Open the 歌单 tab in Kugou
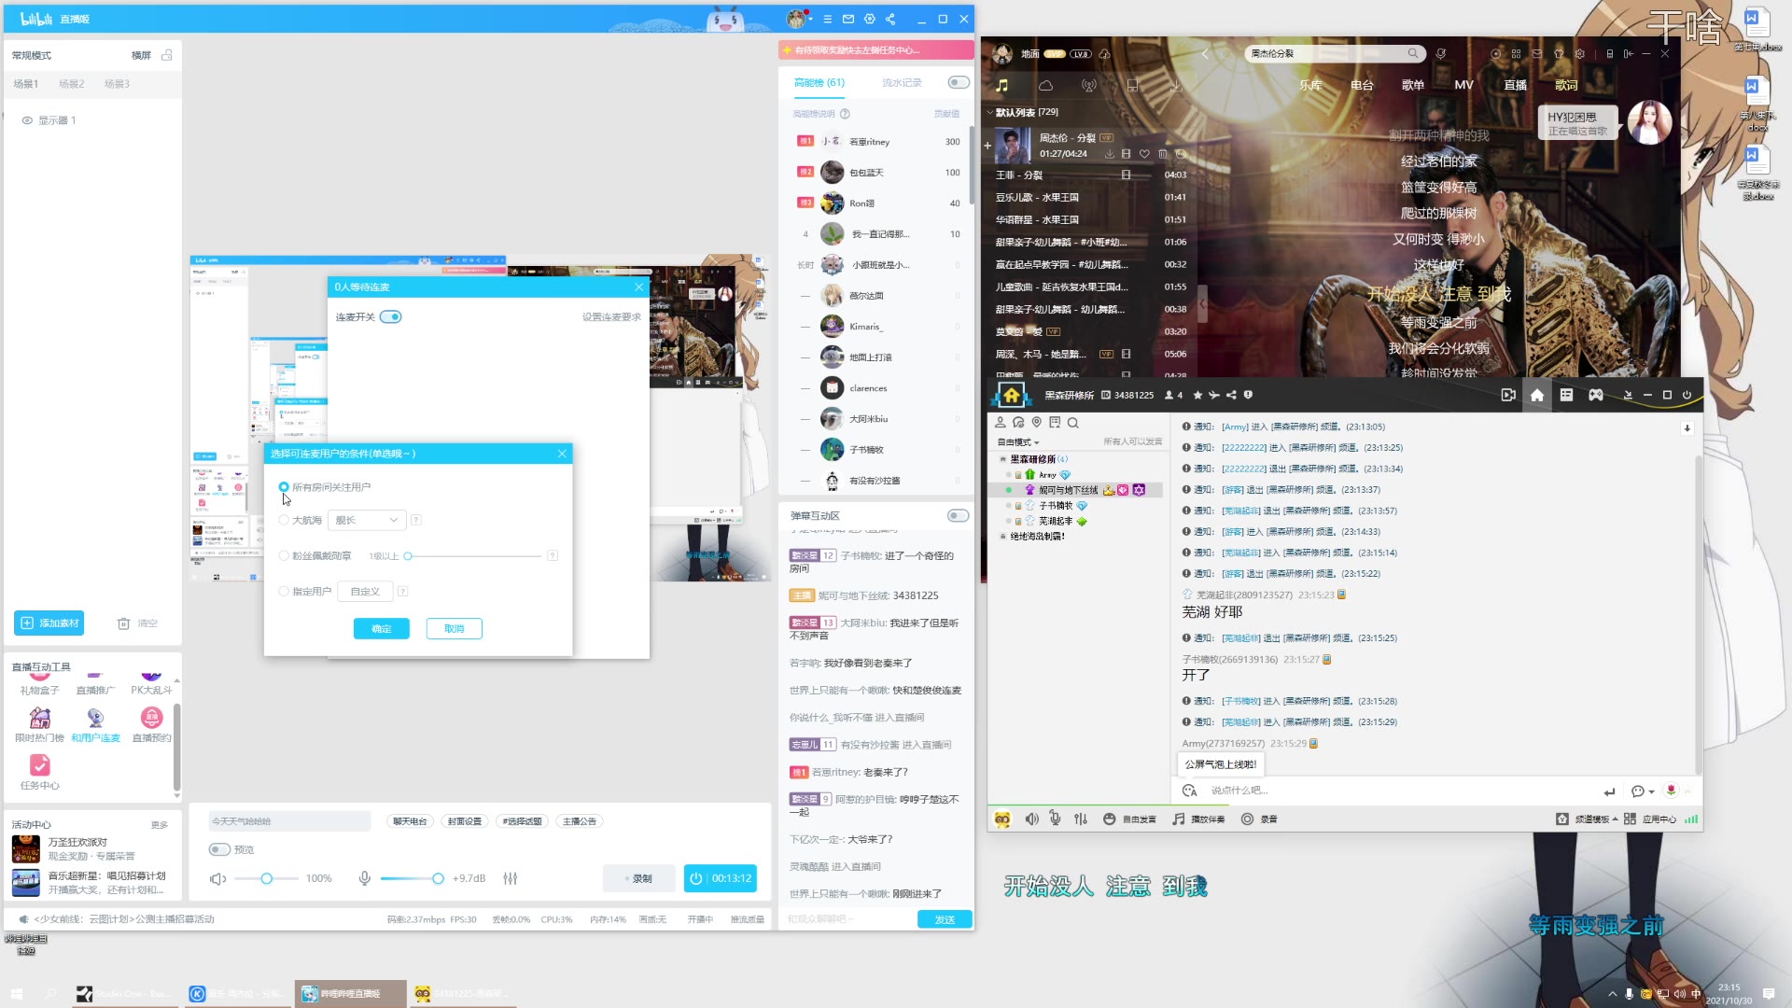 tap(1413, 85)
